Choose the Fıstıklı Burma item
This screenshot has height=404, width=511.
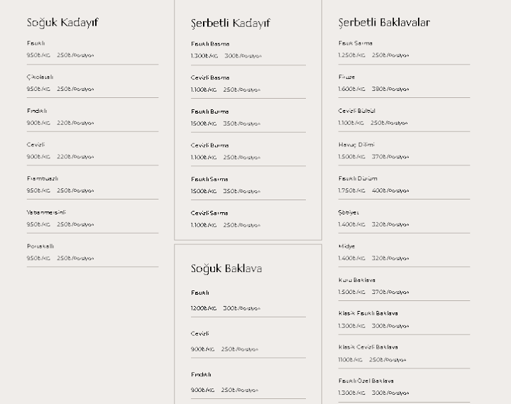(x=210, y=111)
